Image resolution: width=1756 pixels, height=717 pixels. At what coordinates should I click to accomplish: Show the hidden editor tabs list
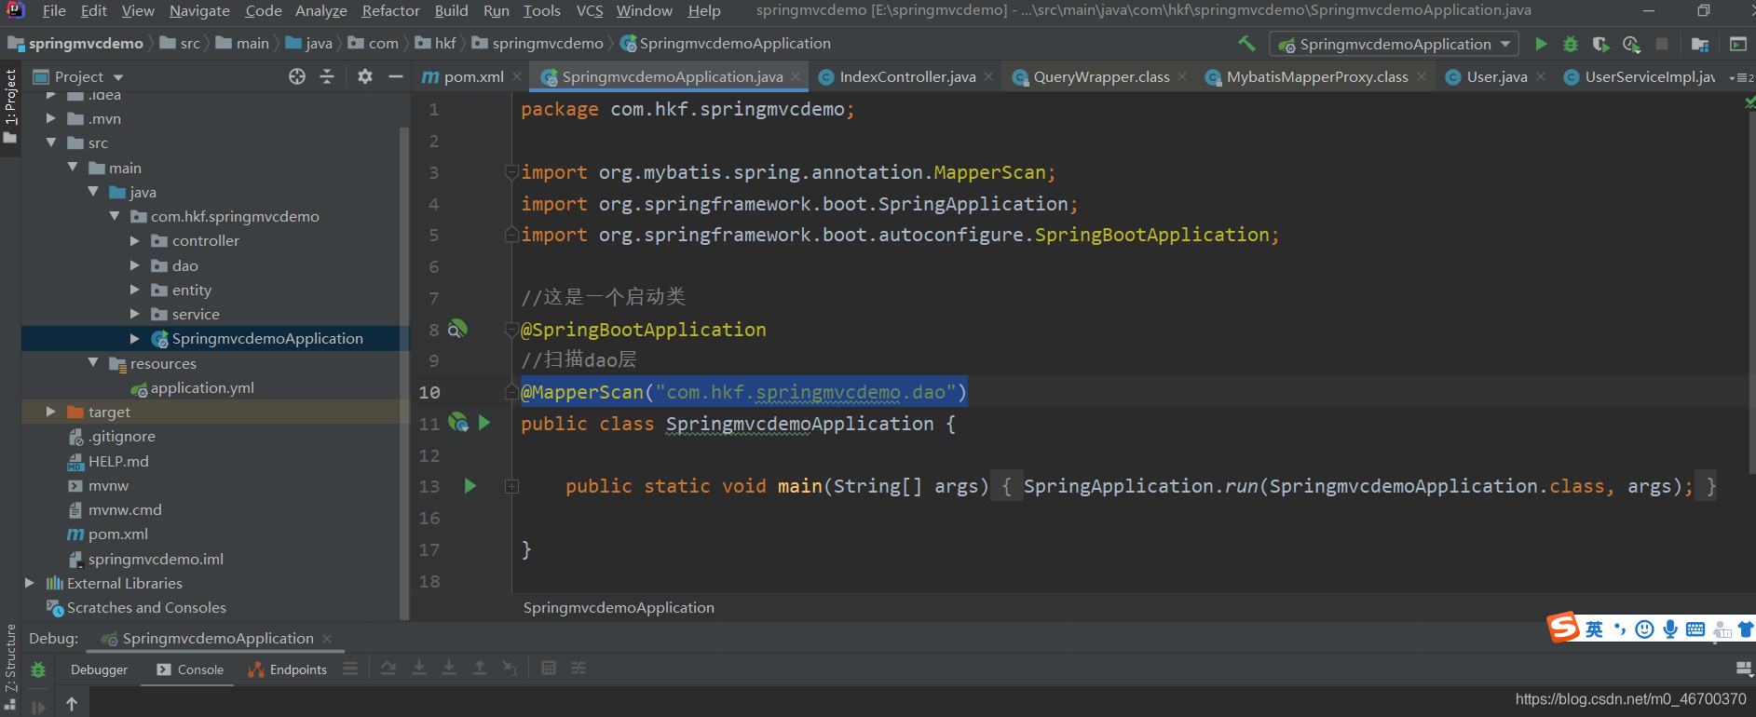click(1740, 77)
